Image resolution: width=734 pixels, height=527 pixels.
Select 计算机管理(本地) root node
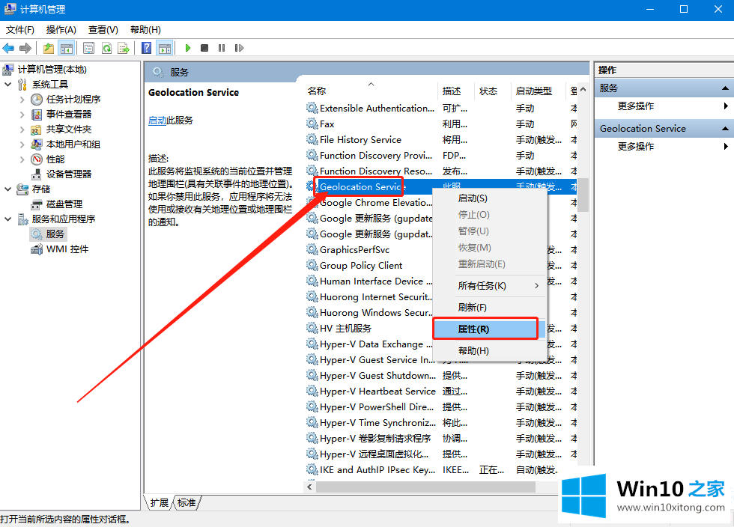click(x=52, y=70)
